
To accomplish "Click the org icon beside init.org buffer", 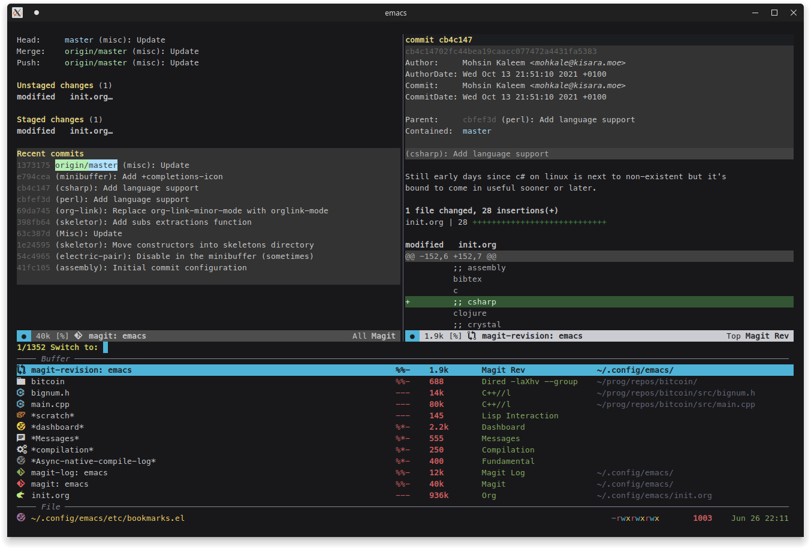I will tap(21, 496).
